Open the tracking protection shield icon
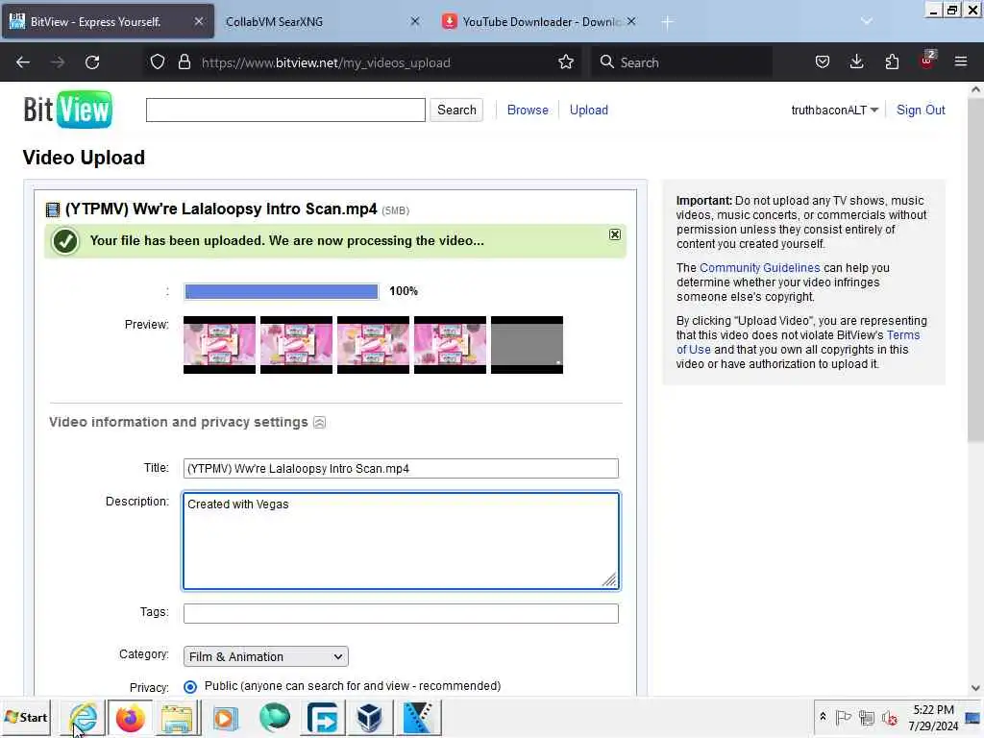This screenshot has height=738, width=984. (158, 62)
